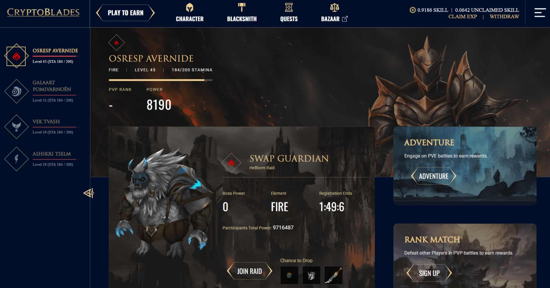Screen dimensions: 550x288
Task: View the first trinket drop thumbnail
Action: pos(289,275)
